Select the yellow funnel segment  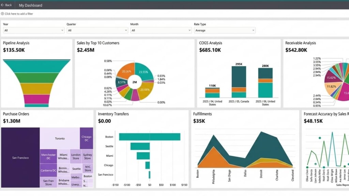click(37, 89)
